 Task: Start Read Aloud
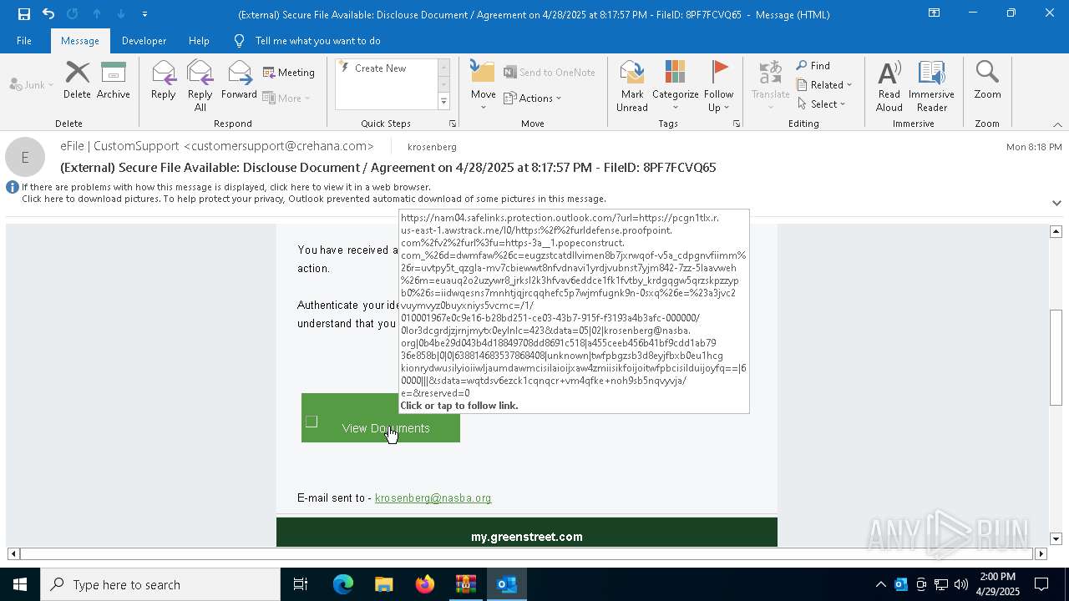pyautogui.click(x=889, y=85)
